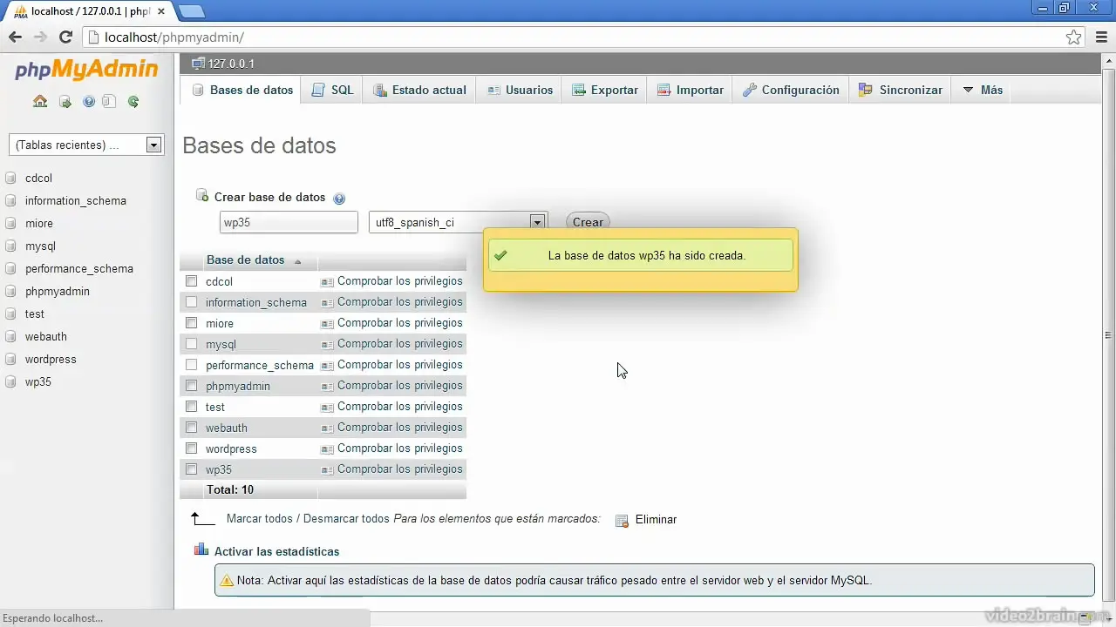Click the page's vertical scrollbar

1108,334
